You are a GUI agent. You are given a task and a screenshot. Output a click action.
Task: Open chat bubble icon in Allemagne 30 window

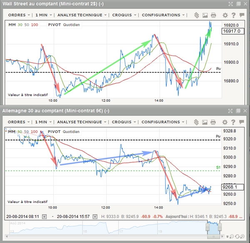(x=242, y=122)
